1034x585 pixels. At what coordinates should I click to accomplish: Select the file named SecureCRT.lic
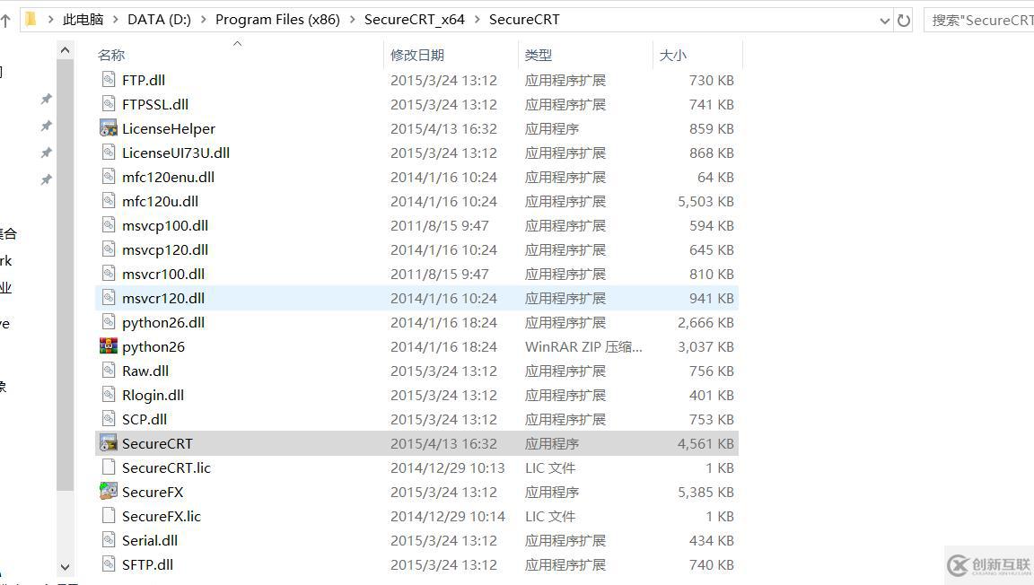(x=166, y=467)
